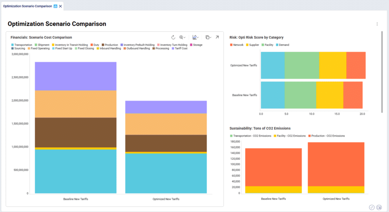389x212 pixels.
Task: Select orange Fixed Operating segment of Optimized bar
Action: click(x=166, y=124)
